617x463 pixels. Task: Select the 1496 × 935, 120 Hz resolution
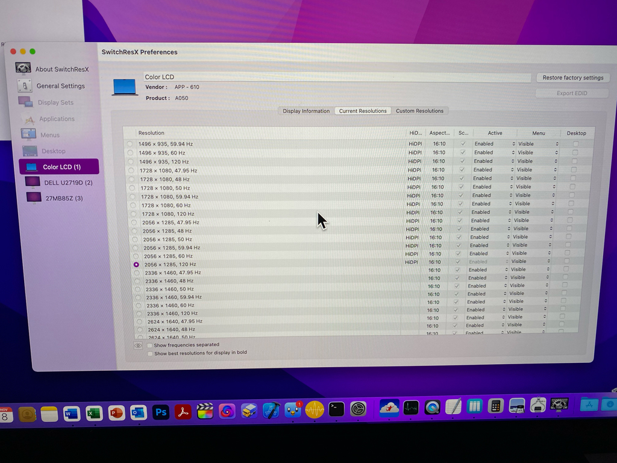tap(131, 162)
